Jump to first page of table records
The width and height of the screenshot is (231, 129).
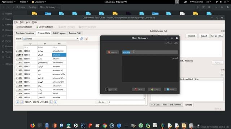click(18, 102)
